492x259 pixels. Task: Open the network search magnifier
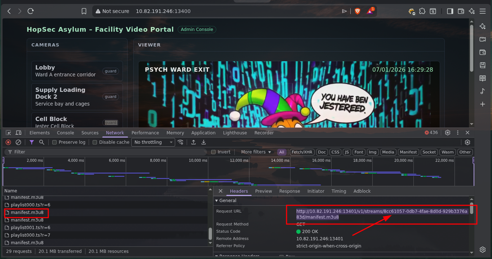[42, 142]
